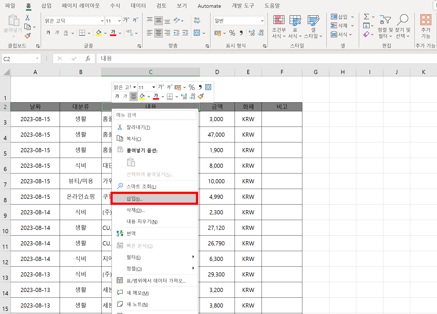
Task: Click the Format Painter brush in ribbon
Action: click(x=28, y=36)
